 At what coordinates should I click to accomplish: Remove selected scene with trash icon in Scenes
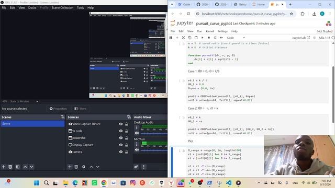[10, 167]
